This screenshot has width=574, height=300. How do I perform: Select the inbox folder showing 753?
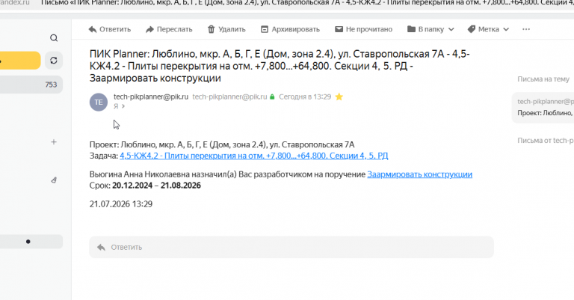coord(31,85)
